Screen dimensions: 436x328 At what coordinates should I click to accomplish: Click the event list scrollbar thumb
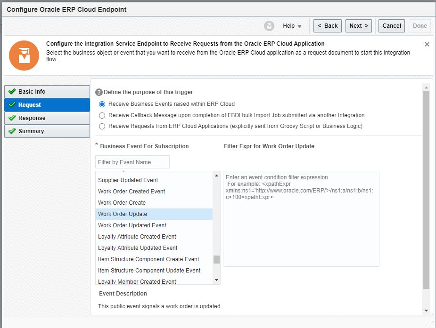216,259
